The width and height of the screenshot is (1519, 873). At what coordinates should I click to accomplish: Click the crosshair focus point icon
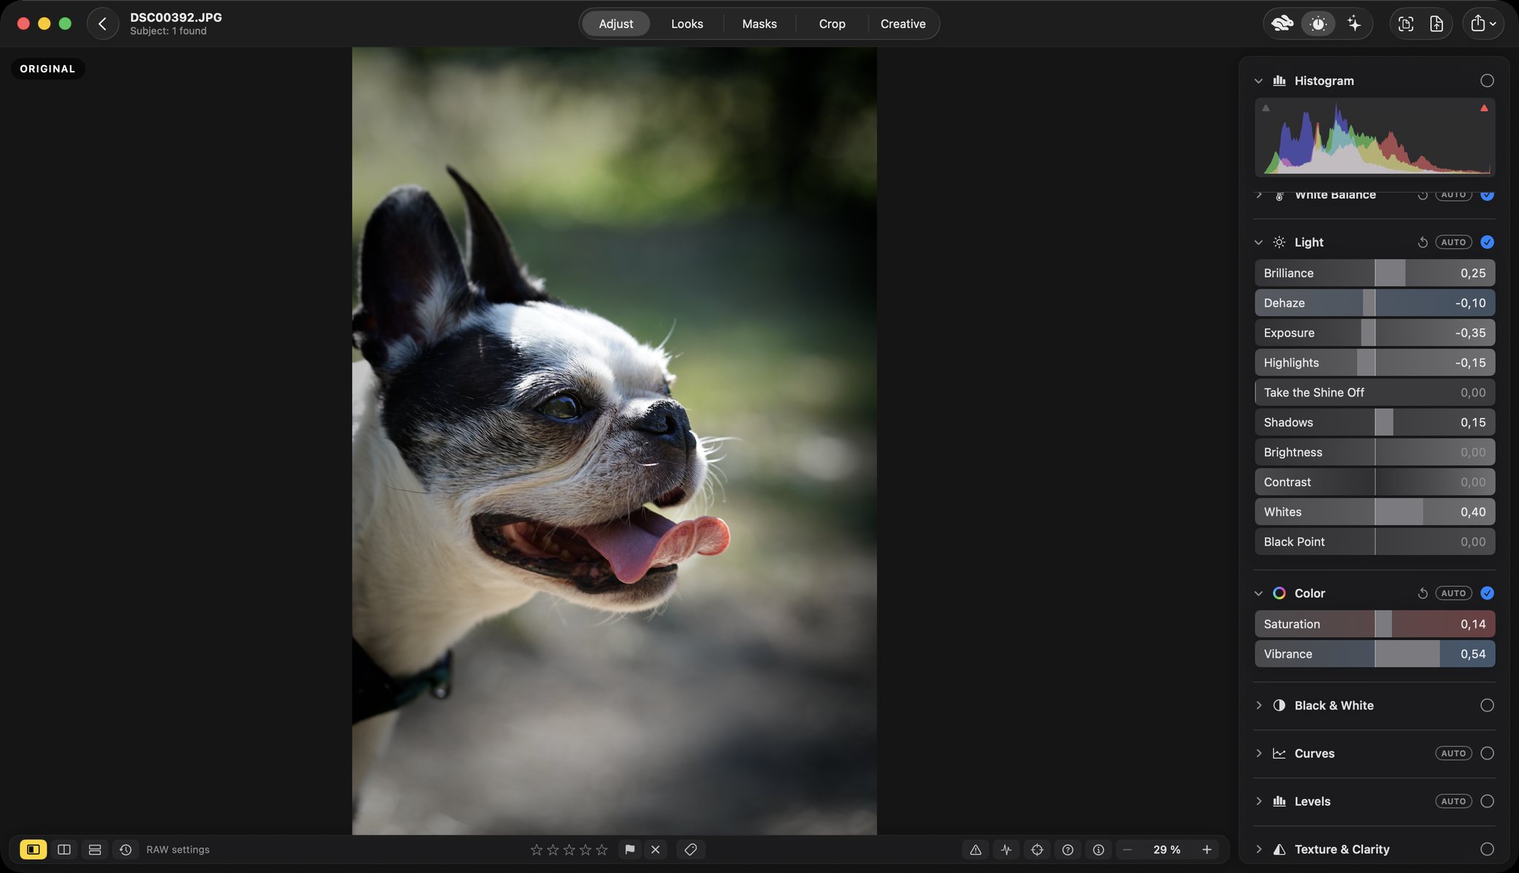(x=1037, y=850)
